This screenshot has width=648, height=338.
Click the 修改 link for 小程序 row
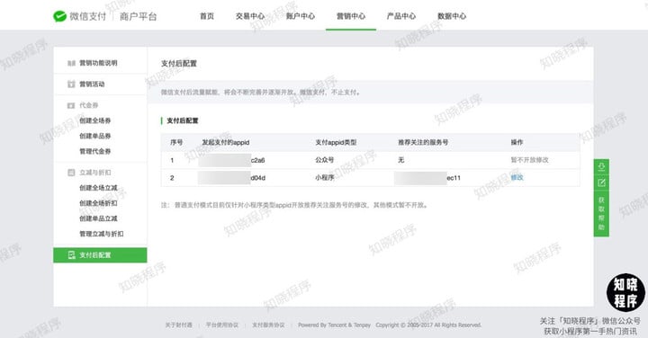[x=517, y=177]
